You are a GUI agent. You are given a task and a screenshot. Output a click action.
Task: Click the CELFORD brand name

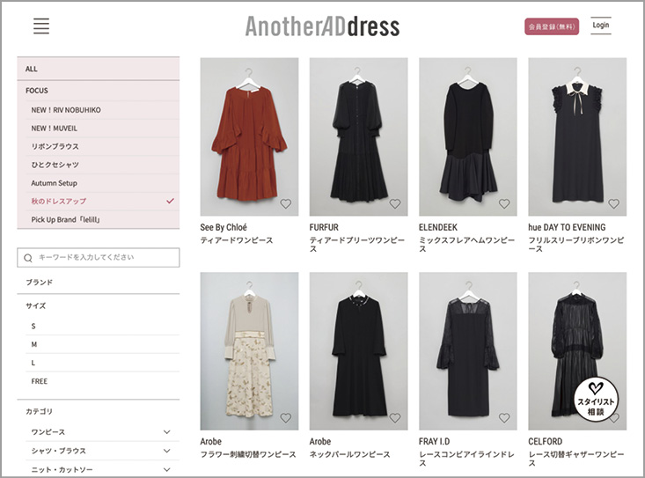[x=546, y=441]
